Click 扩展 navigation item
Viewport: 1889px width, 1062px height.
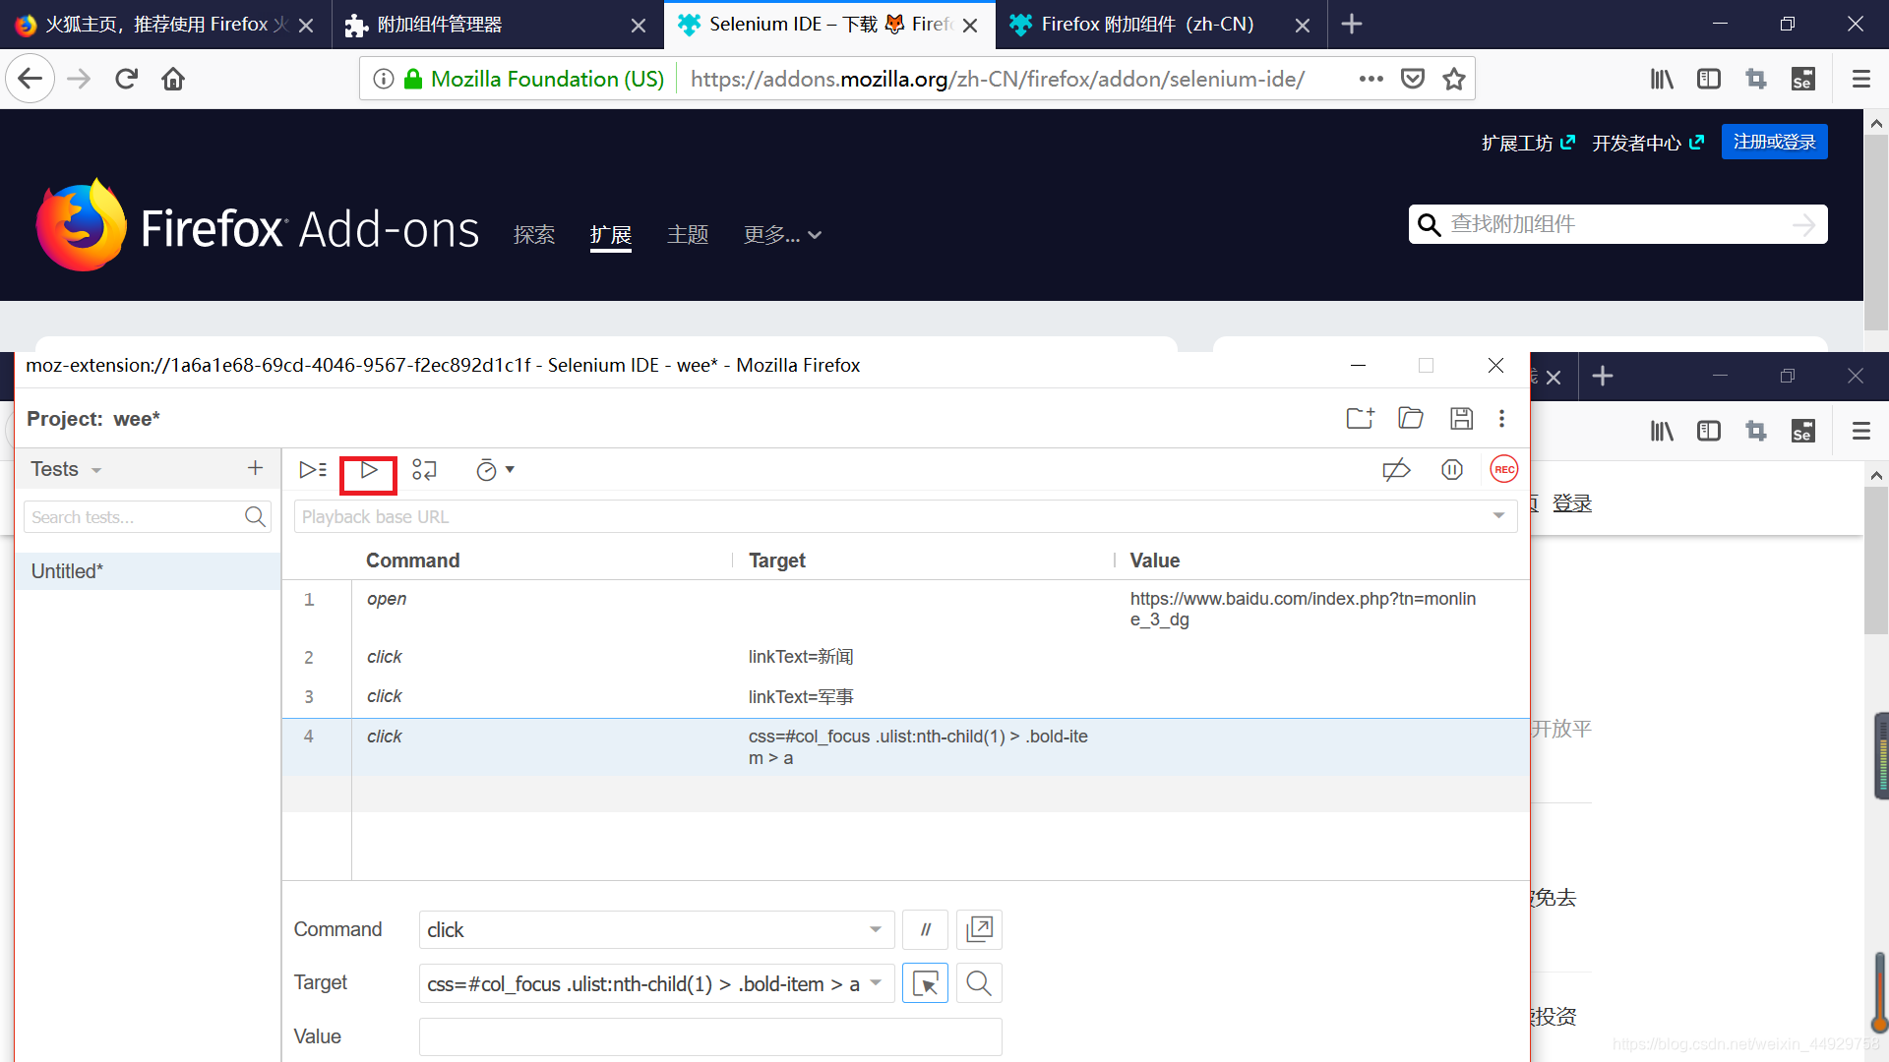coord(611,234)
